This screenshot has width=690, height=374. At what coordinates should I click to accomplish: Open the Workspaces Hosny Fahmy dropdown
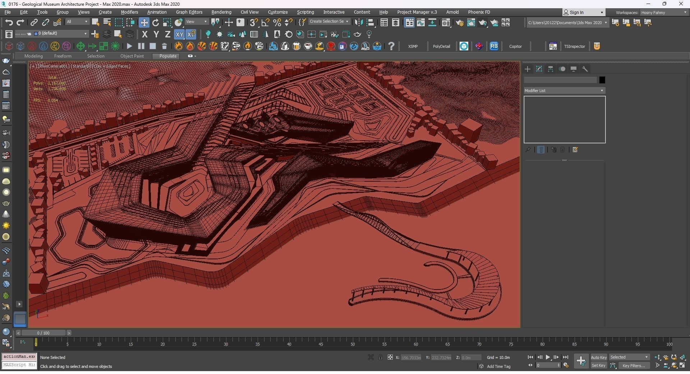[664, 12]
